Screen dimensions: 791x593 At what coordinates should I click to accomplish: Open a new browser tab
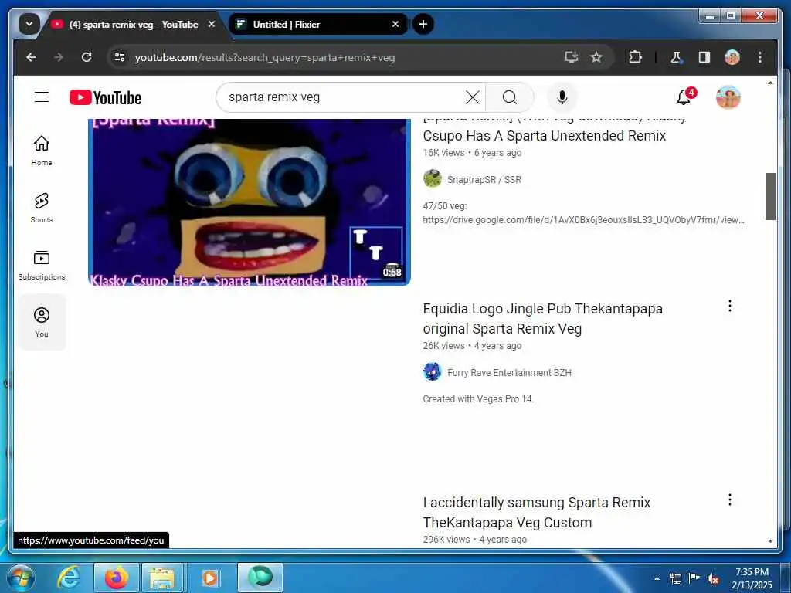[423, 24]
